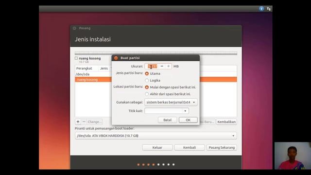Screen dimensions: 311x175
Task: Decrease partition size with minus button
Action: [162, 66]
